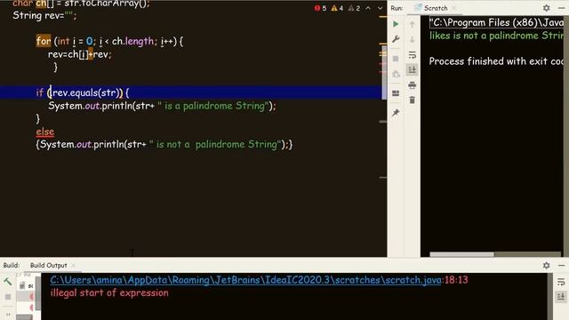The image size is (569, 320).
Task: Click 'likes is not a palindrome' console output
Action: coord(496,36)
